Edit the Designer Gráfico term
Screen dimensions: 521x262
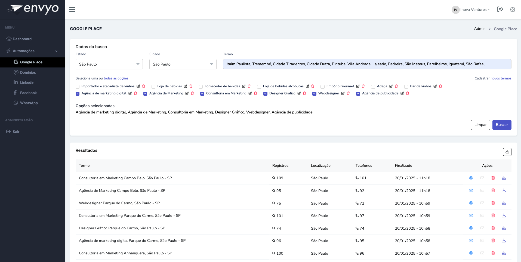[x=299, y=93]
